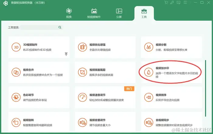Click the 视频合并 title text
Viewport: 213px width, 134px height.
pyautogui.click(x=28, y=70)
